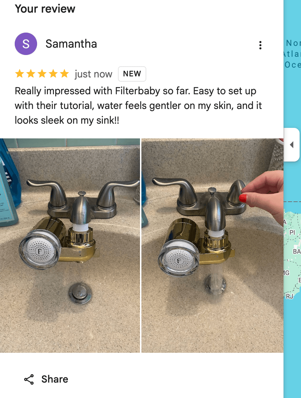Click the RJ label on the map
Screen dimensions: 301x398
pyautogui.click(x=289, y=296)
